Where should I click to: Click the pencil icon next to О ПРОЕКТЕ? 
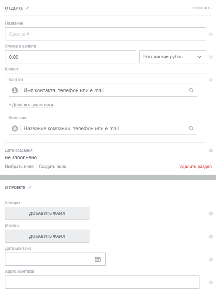[x=30, y=187]
